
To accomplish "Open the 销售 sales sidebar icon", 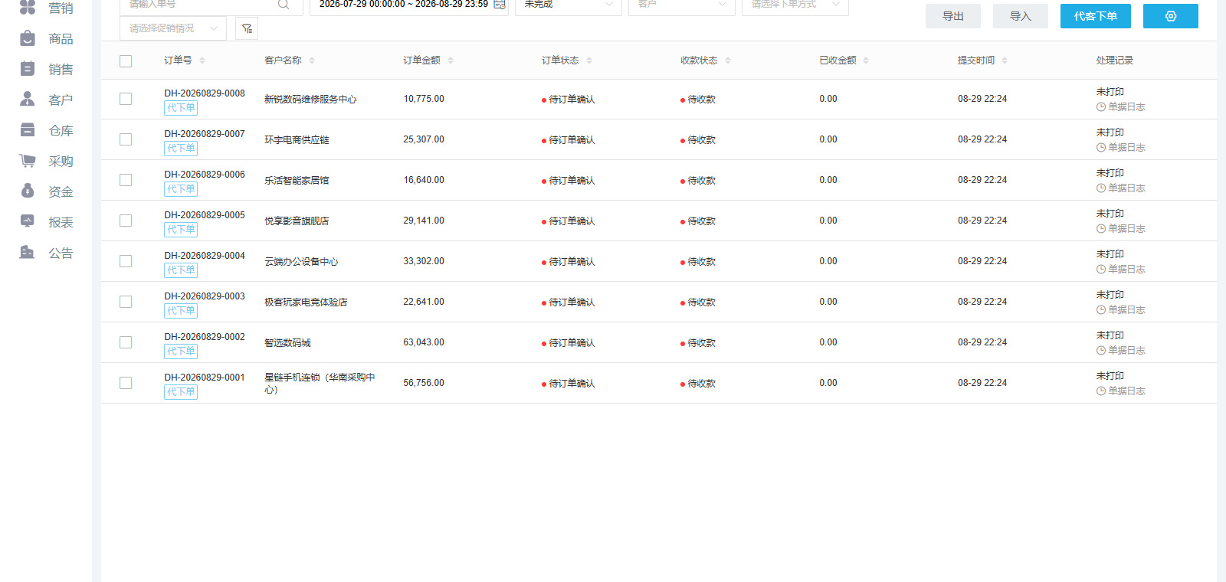I will click(28, 69).
